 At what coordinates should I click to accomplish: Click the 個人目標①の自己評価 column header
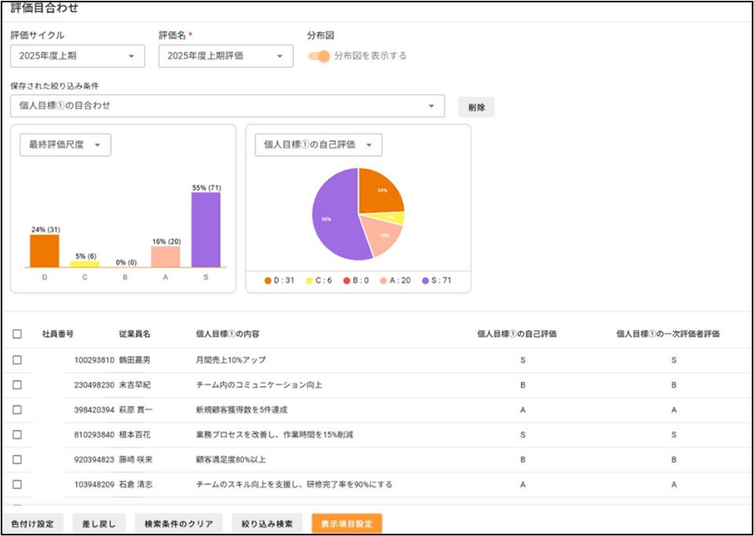coord(517,333)
